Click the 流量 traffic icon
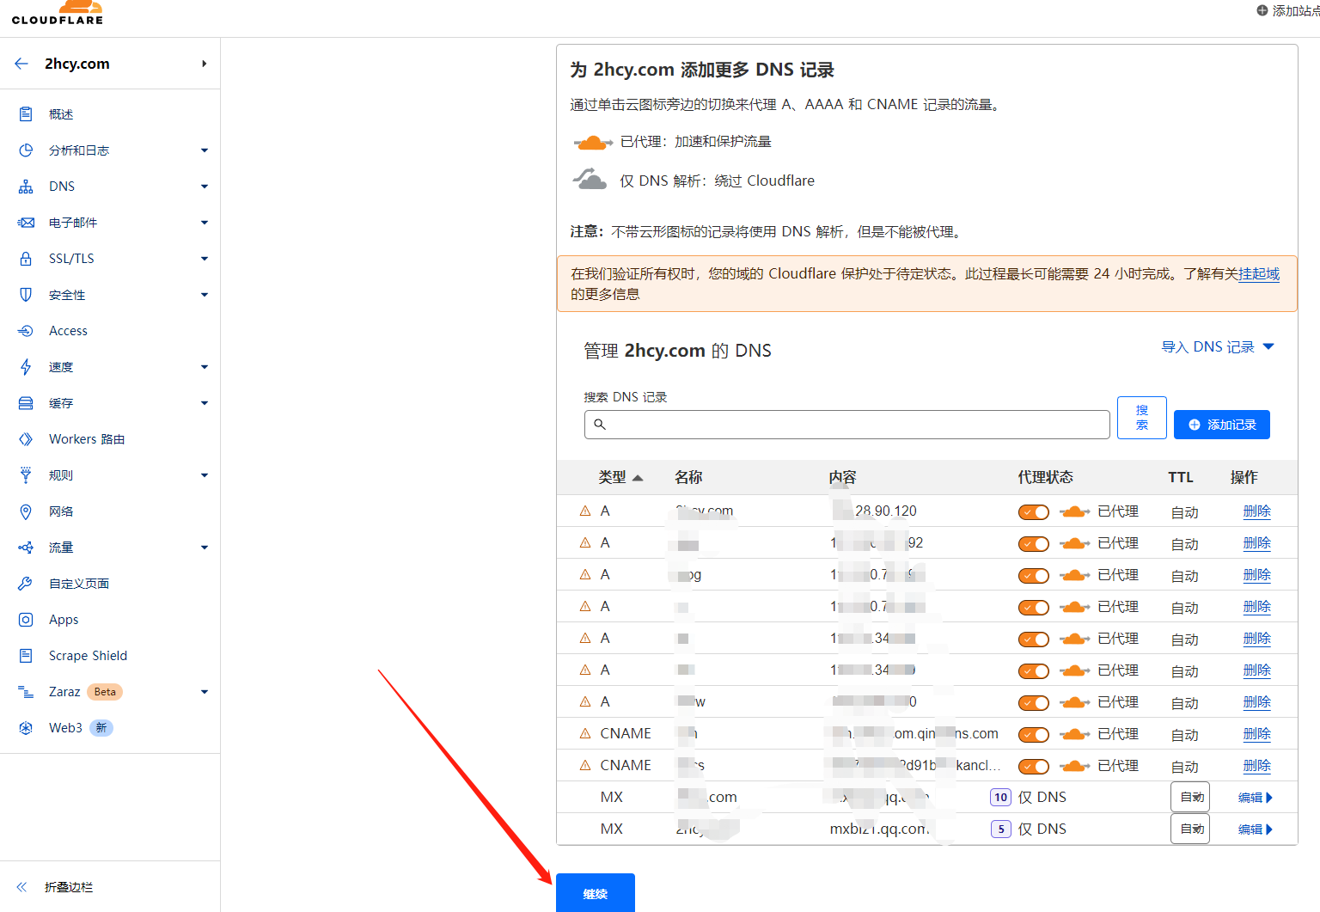Screen dimensions: 1320x912 tap(26, 548)
